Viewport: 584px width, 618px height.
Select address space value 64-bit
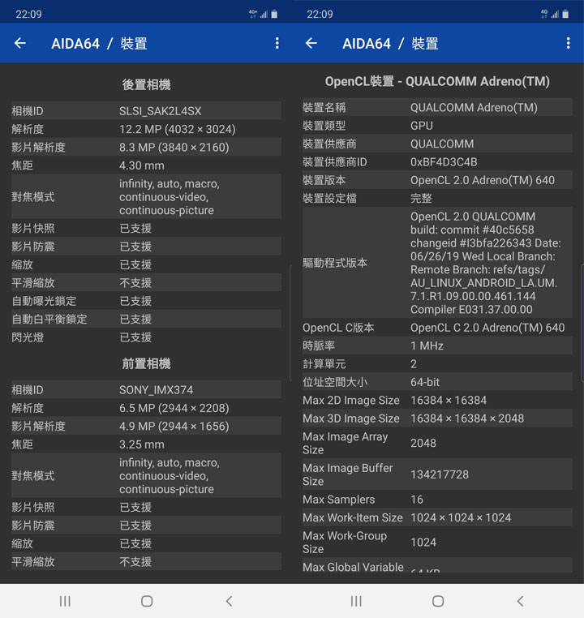(x=425, y=382)
